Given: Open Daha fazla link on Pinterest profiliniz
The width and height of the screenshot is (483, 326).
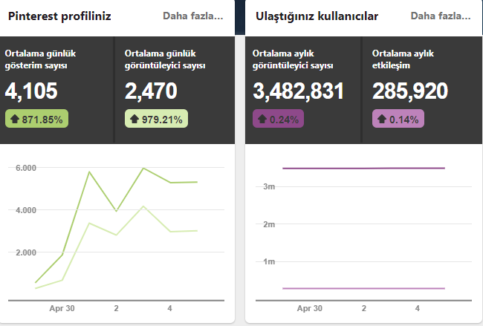Looking at the screenshot, I should pos(193,16).
